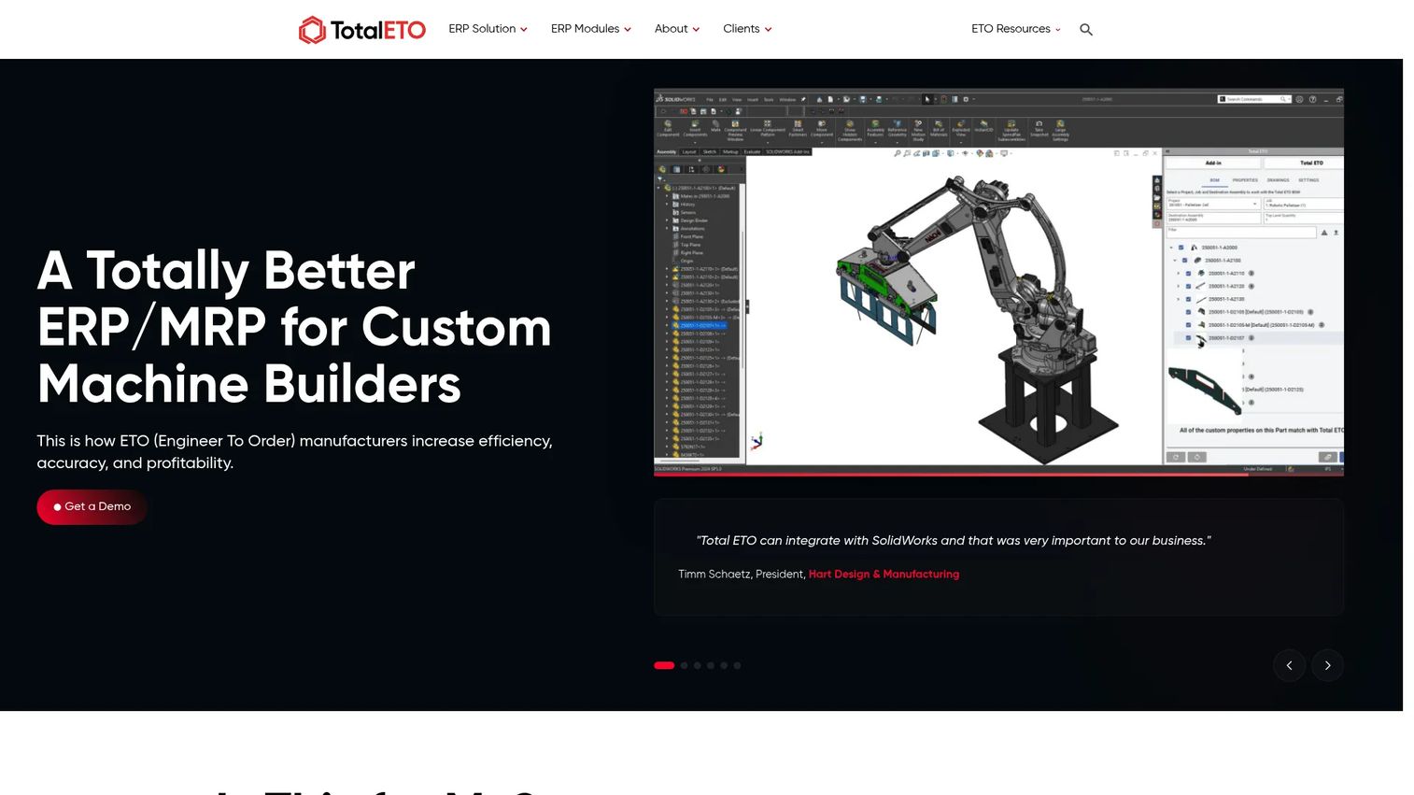This screenshot has width=1414, height=795.
Task: Open the ERP Solution dropdown menu
Action: click(x=488, y=29)
